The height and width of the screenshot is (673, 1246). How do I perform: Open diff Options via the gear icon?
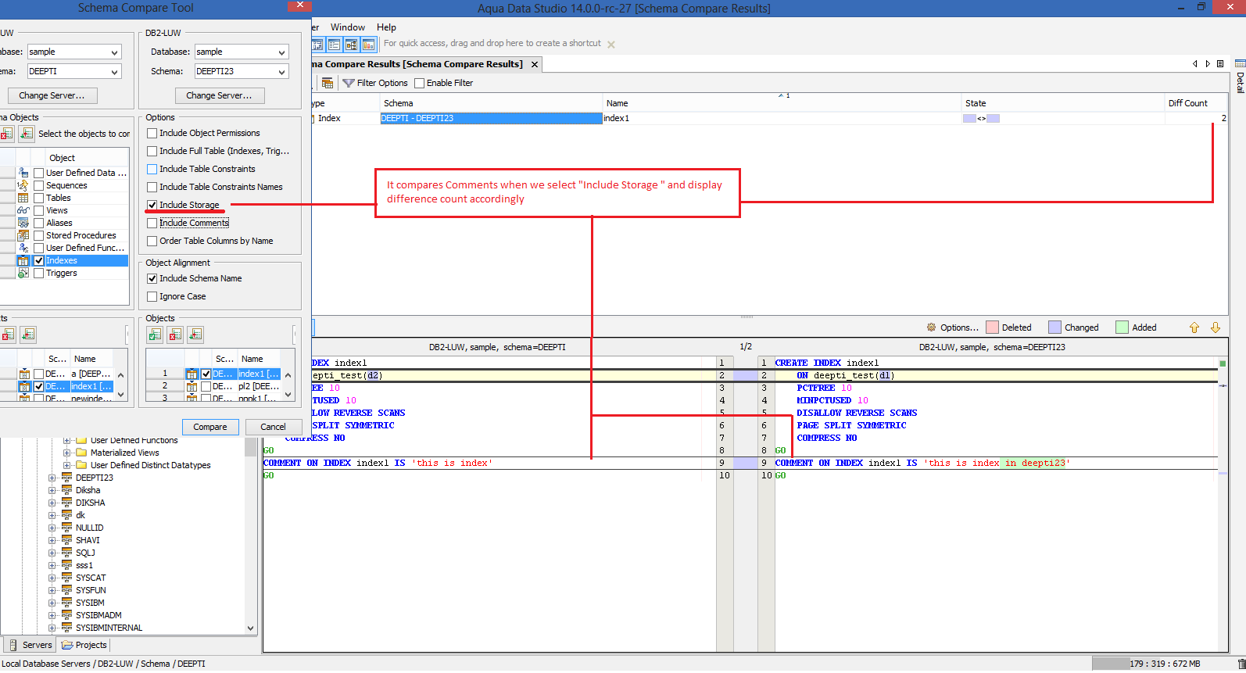931,328
